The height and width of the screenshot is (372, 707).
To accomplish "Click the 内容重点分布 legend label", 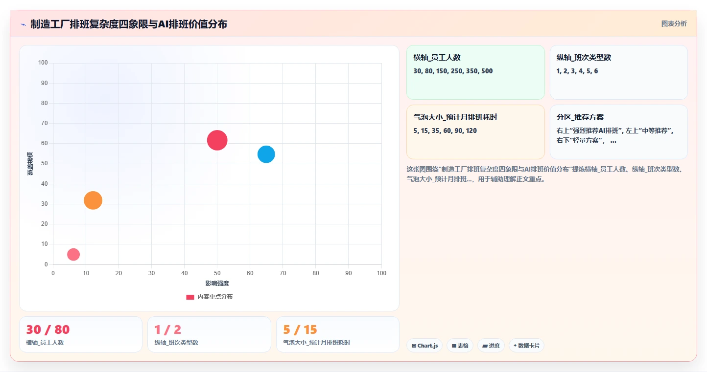I will pyautogui.click(x=215, y=297).
